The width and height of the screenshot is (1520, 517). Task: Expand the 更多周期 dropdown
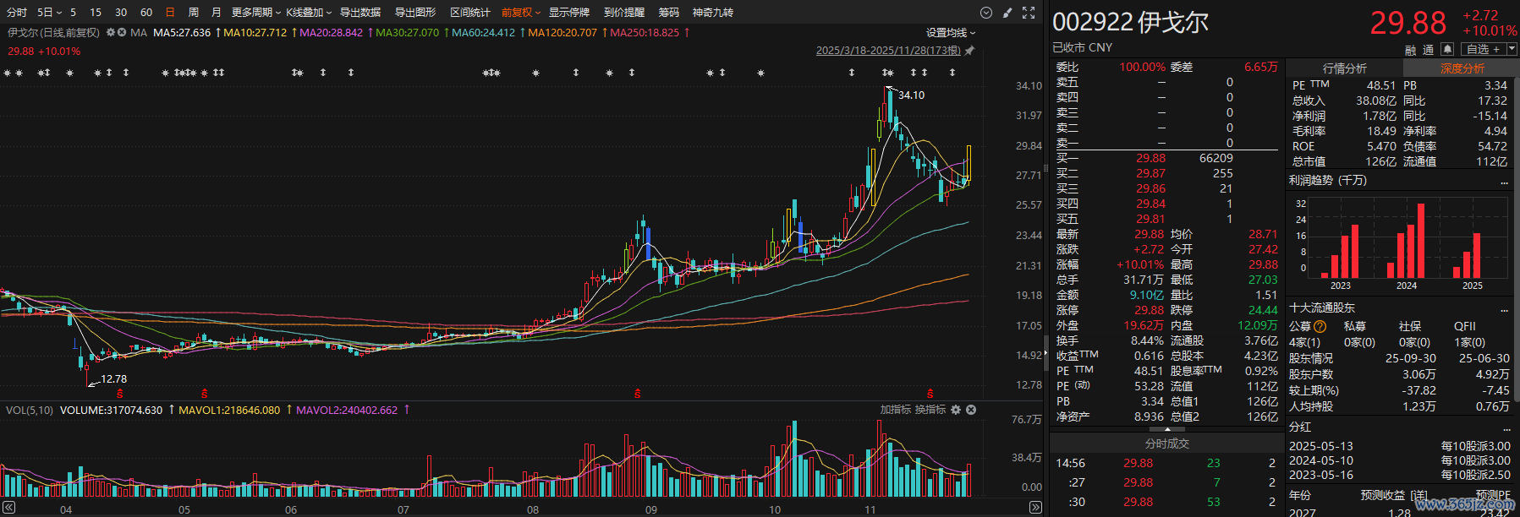[x=255, y=13]
